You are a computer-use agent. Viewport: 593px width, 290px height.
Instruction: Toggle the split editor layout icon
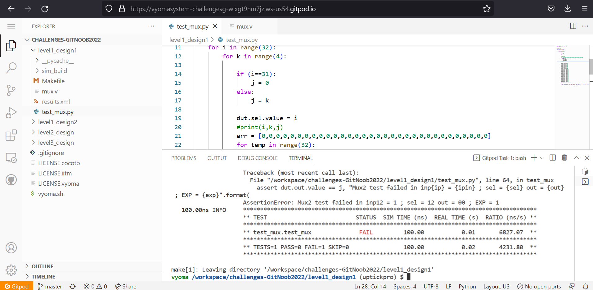(x=573, y=26)
